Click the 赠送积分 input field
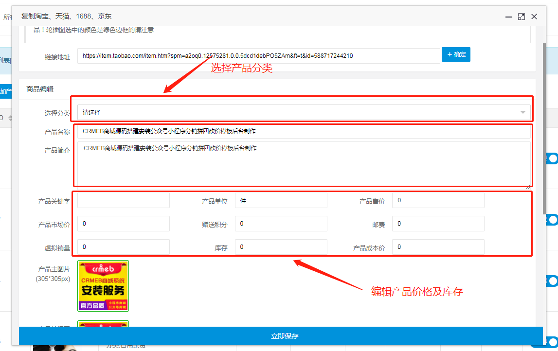Viewport: 558px width, 351px height. pos(281,224)
